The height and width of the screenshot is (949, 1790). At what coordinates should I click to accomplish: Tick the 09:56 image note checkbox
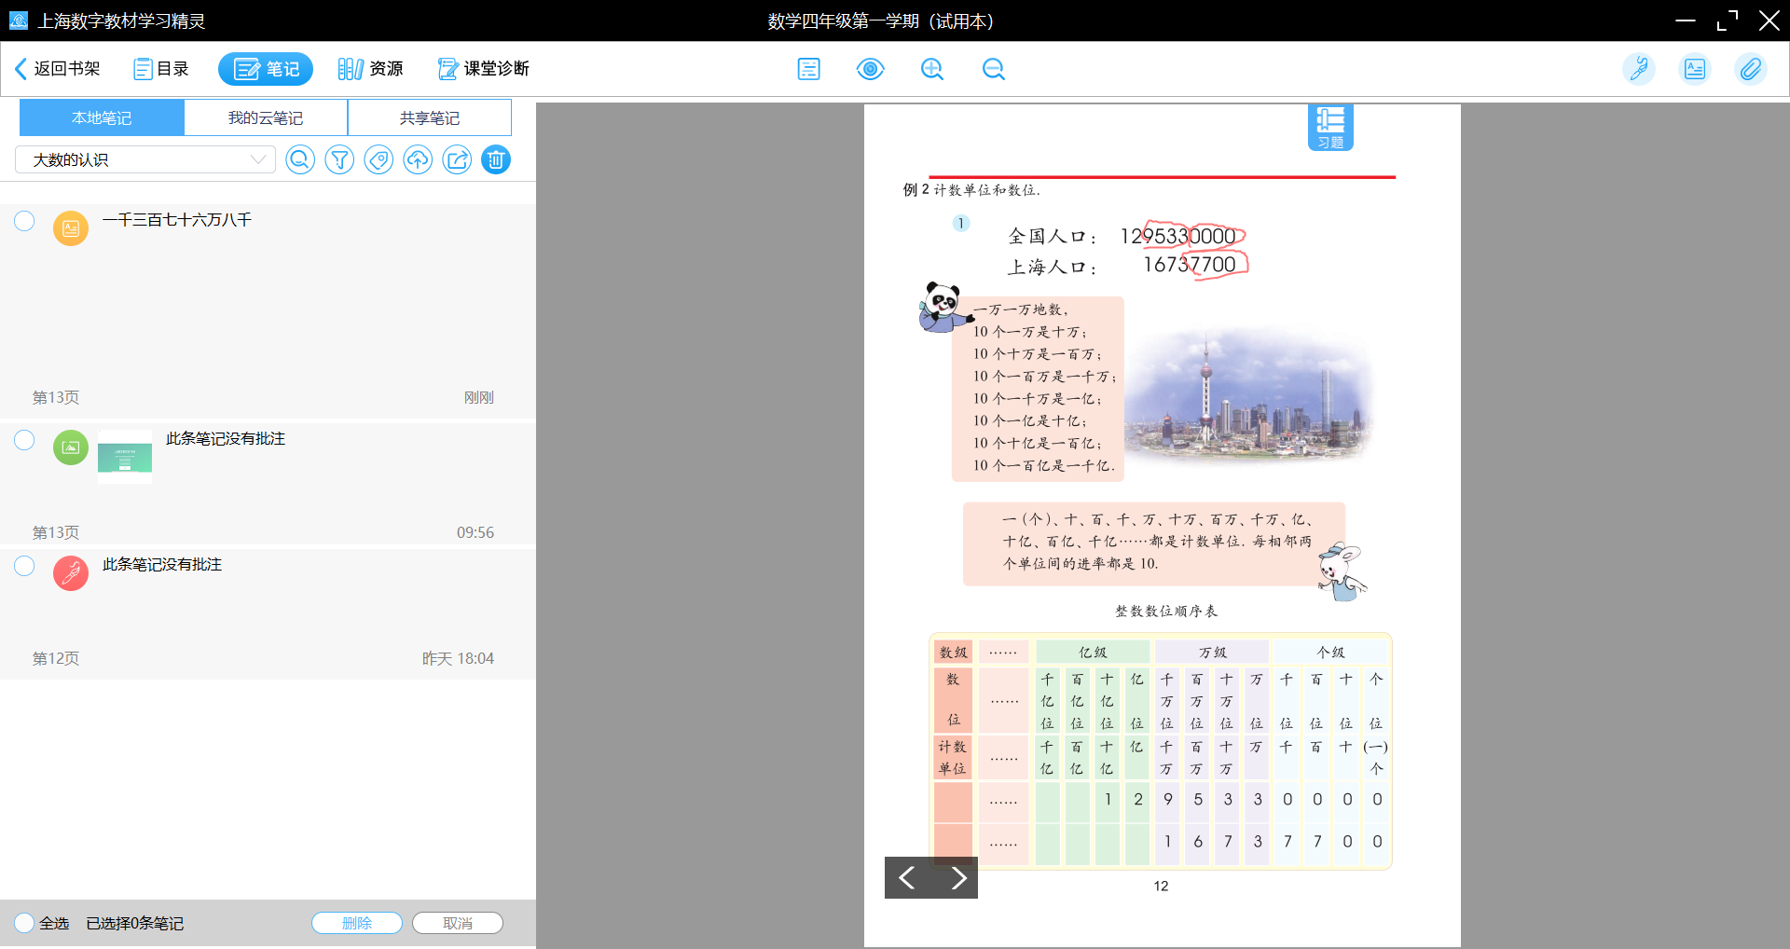pyautogui.click(x=24, y=440)
